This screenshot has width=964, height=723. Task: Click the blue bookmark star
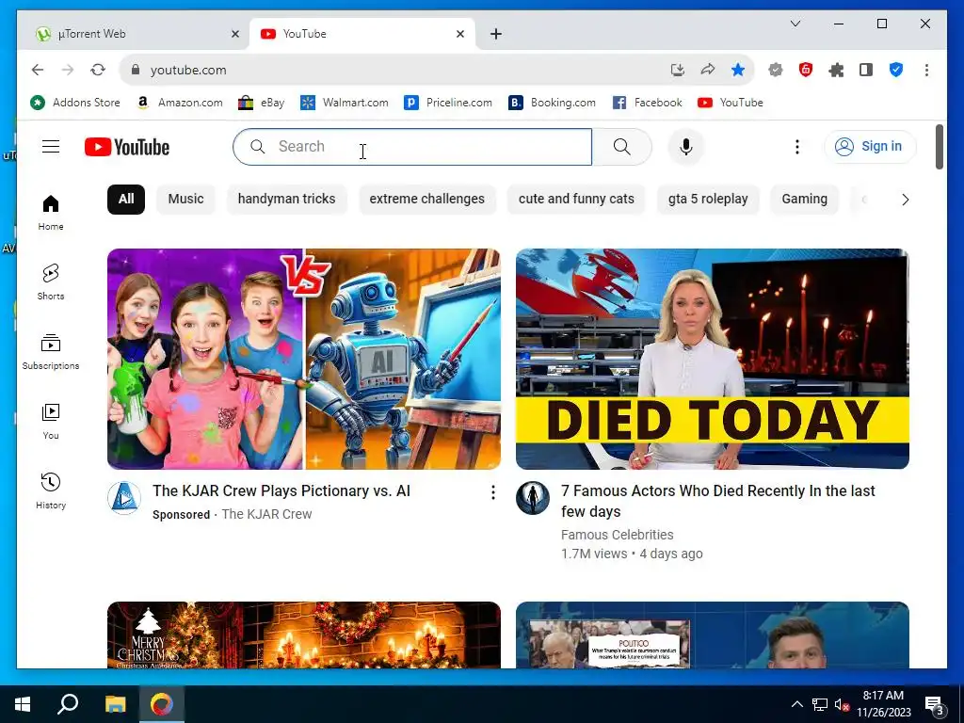[738, 70]
